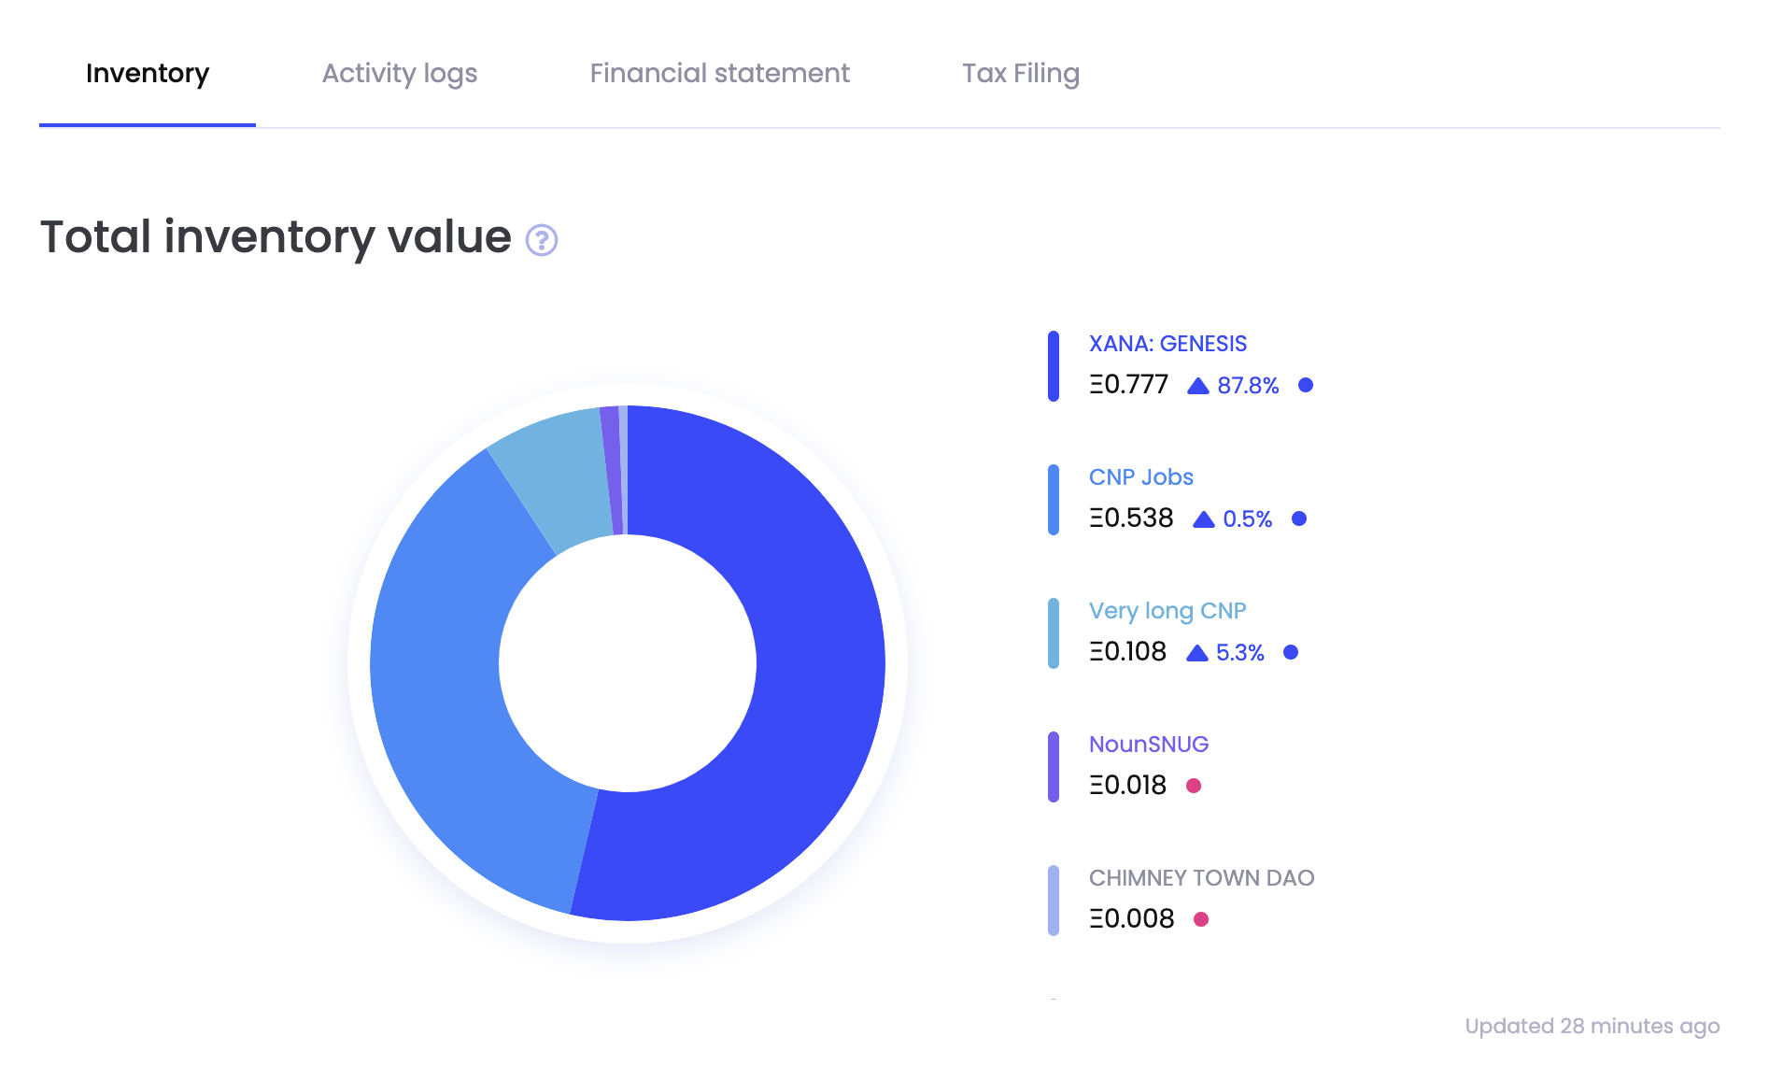
Task: Click the upward trend triangle beside 87.8%
Action: coord(1199,384)
